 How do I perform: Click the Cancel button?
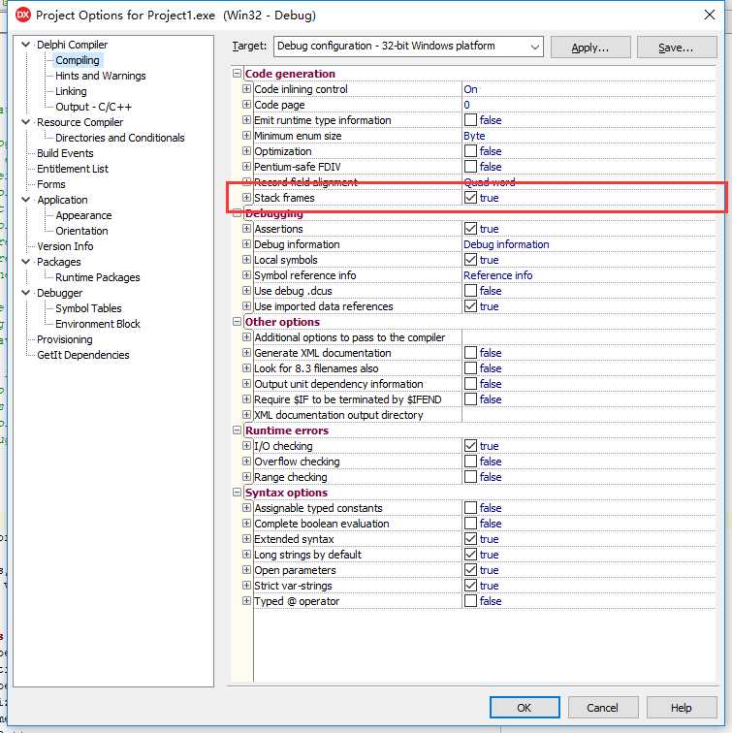(x=602, y=707)
